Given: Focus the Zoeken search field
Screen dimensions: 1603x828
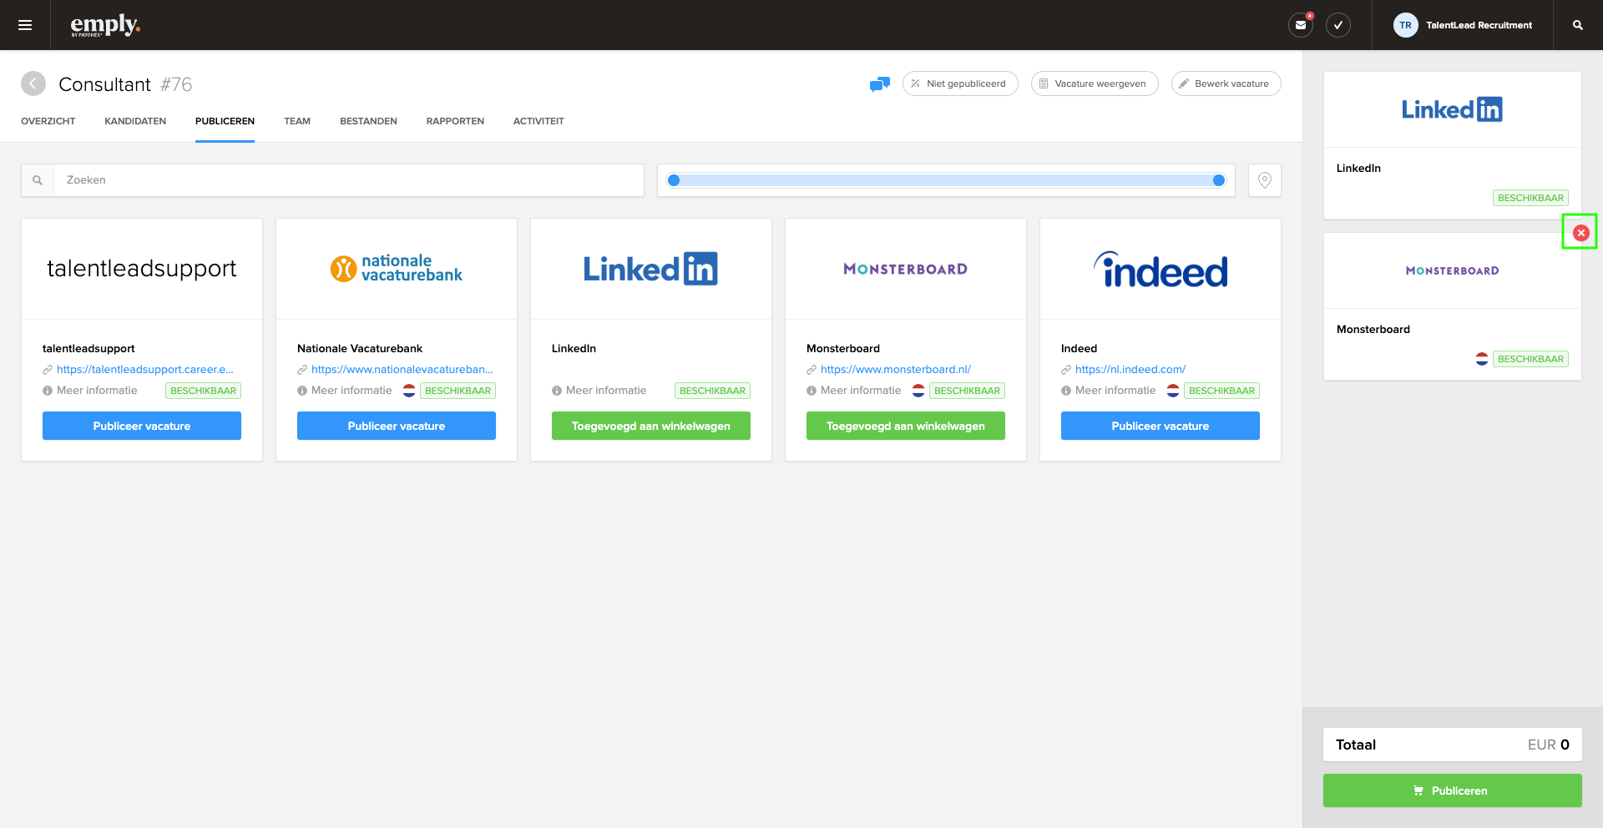Looking at the screenshot, I should pos(349,180).
